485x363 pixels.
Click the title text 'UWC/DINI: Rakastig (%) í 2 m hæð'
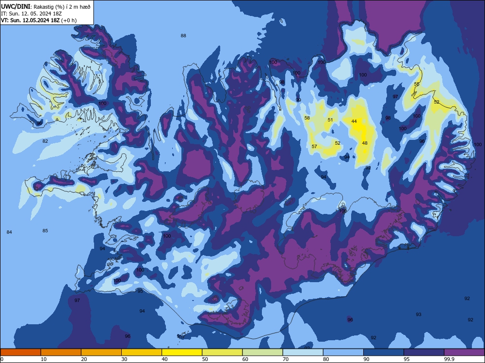point(46,7)
